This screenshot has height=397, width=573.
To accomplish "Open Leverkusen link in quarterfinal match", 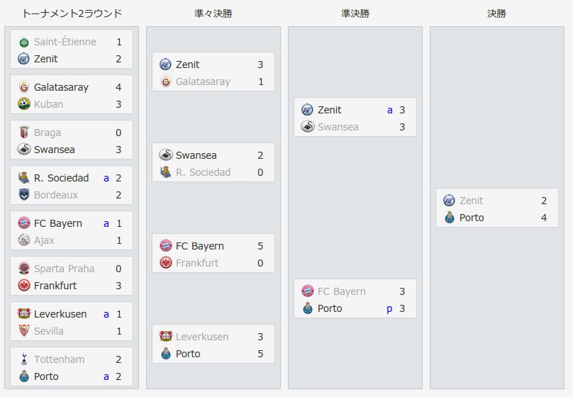I will 202,337.
